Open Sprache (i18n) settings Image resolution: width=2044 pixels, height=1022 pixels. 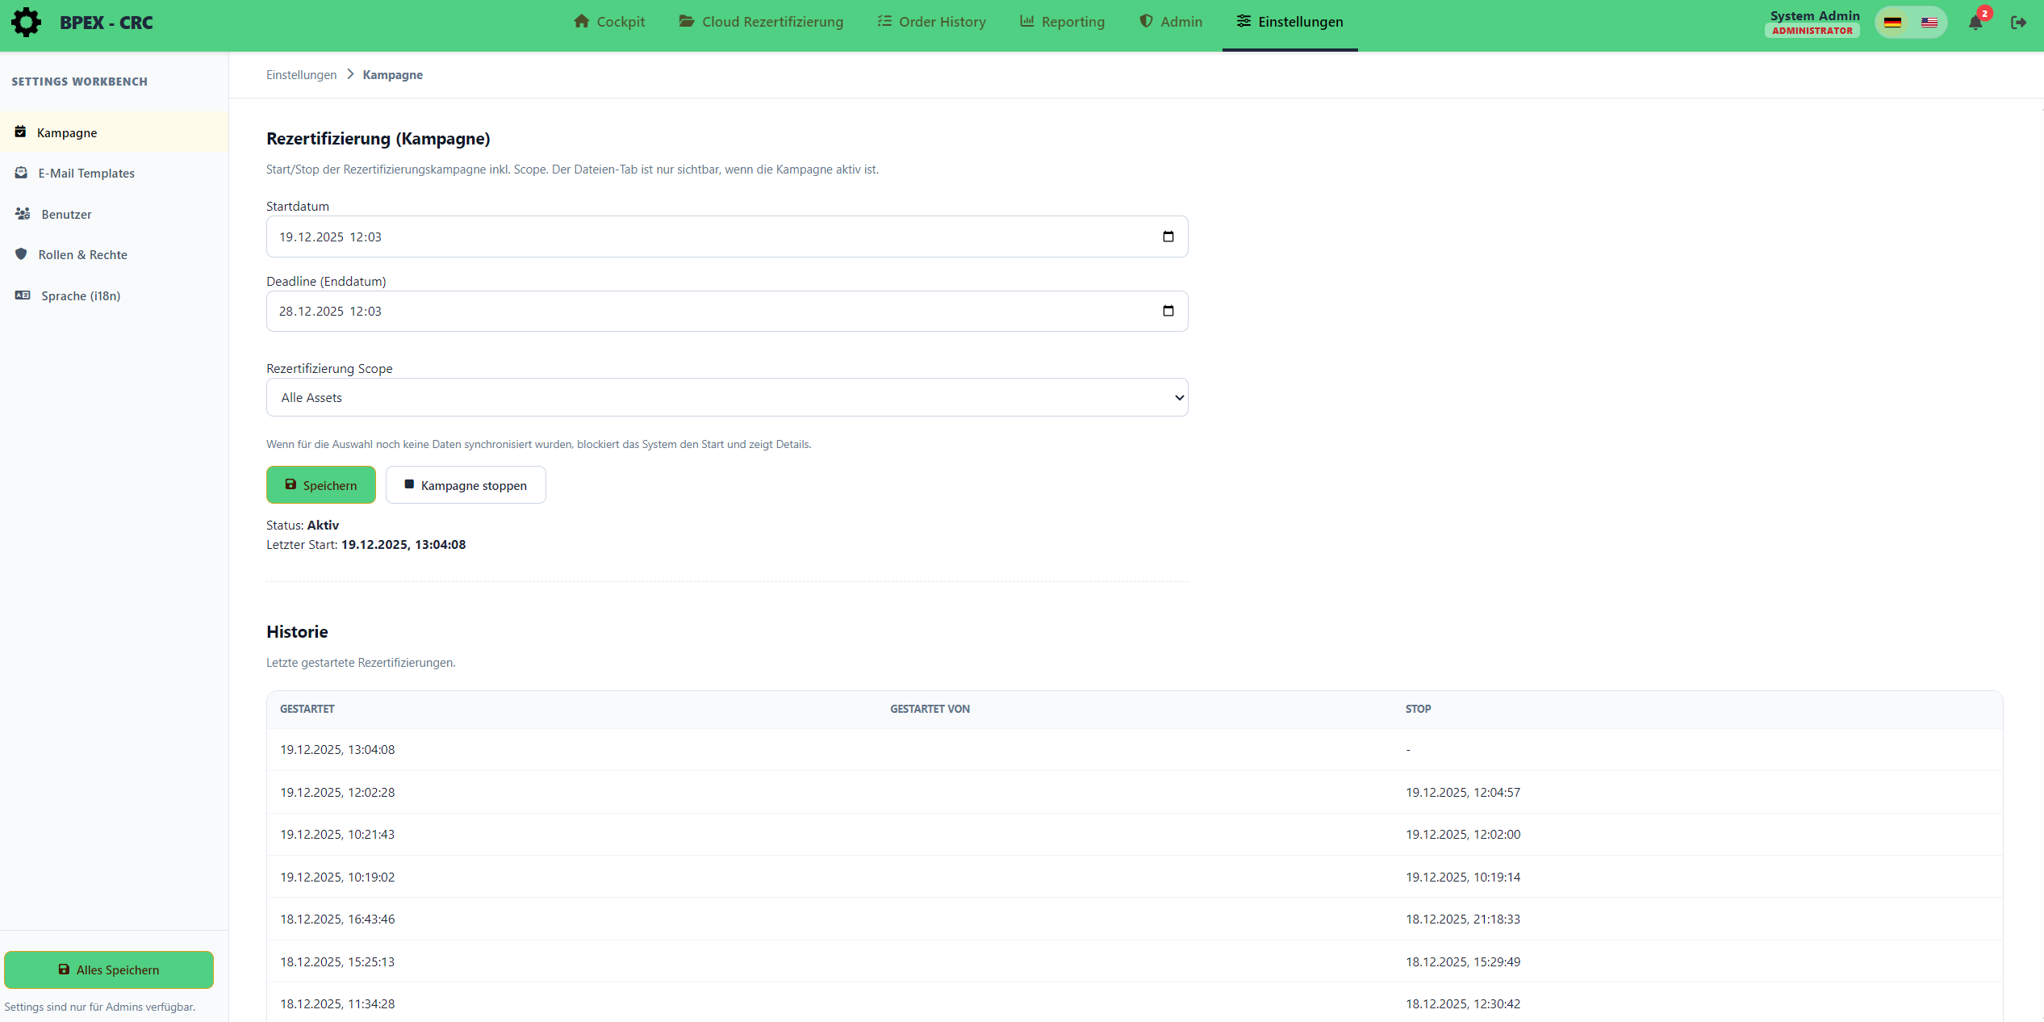[81, 295]
